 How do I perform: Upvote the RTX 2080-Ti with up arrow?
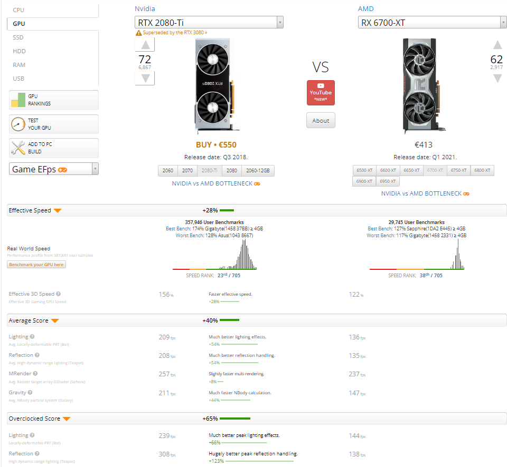(x=145, y=44)
